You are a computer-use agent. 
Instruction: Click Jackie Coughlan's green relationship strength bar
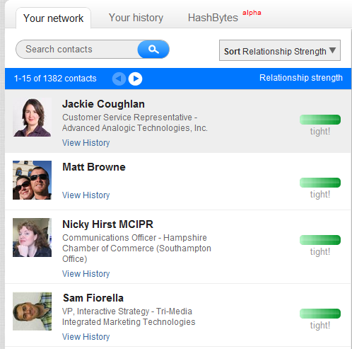320,120
